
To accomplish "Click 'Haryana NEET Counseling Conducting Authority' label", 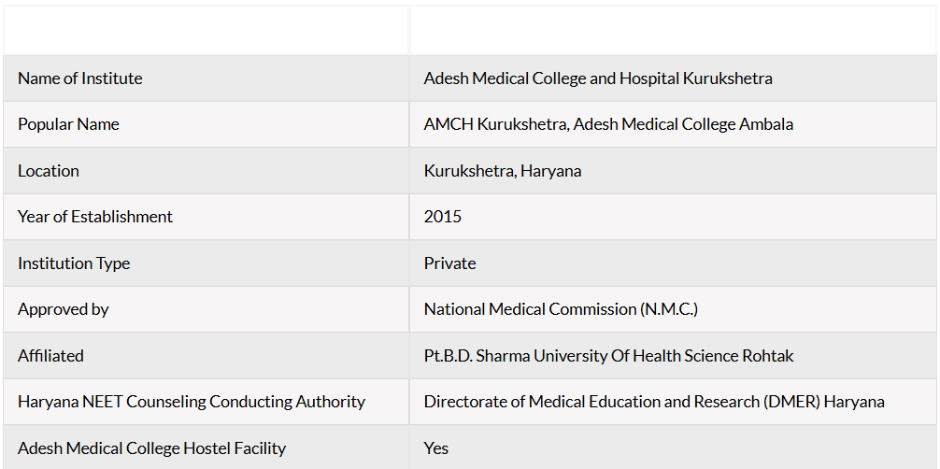I will click(192, 402).
